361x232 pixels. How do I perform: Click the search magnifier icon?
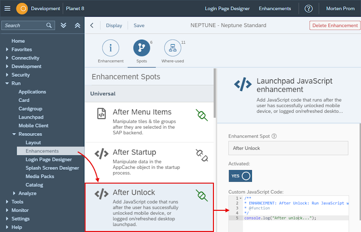coord(49,25)
